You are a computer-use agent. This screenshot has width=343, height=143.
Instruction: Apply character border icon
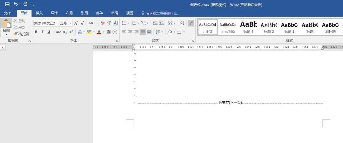pyautogui.click(x=115, y=23)
